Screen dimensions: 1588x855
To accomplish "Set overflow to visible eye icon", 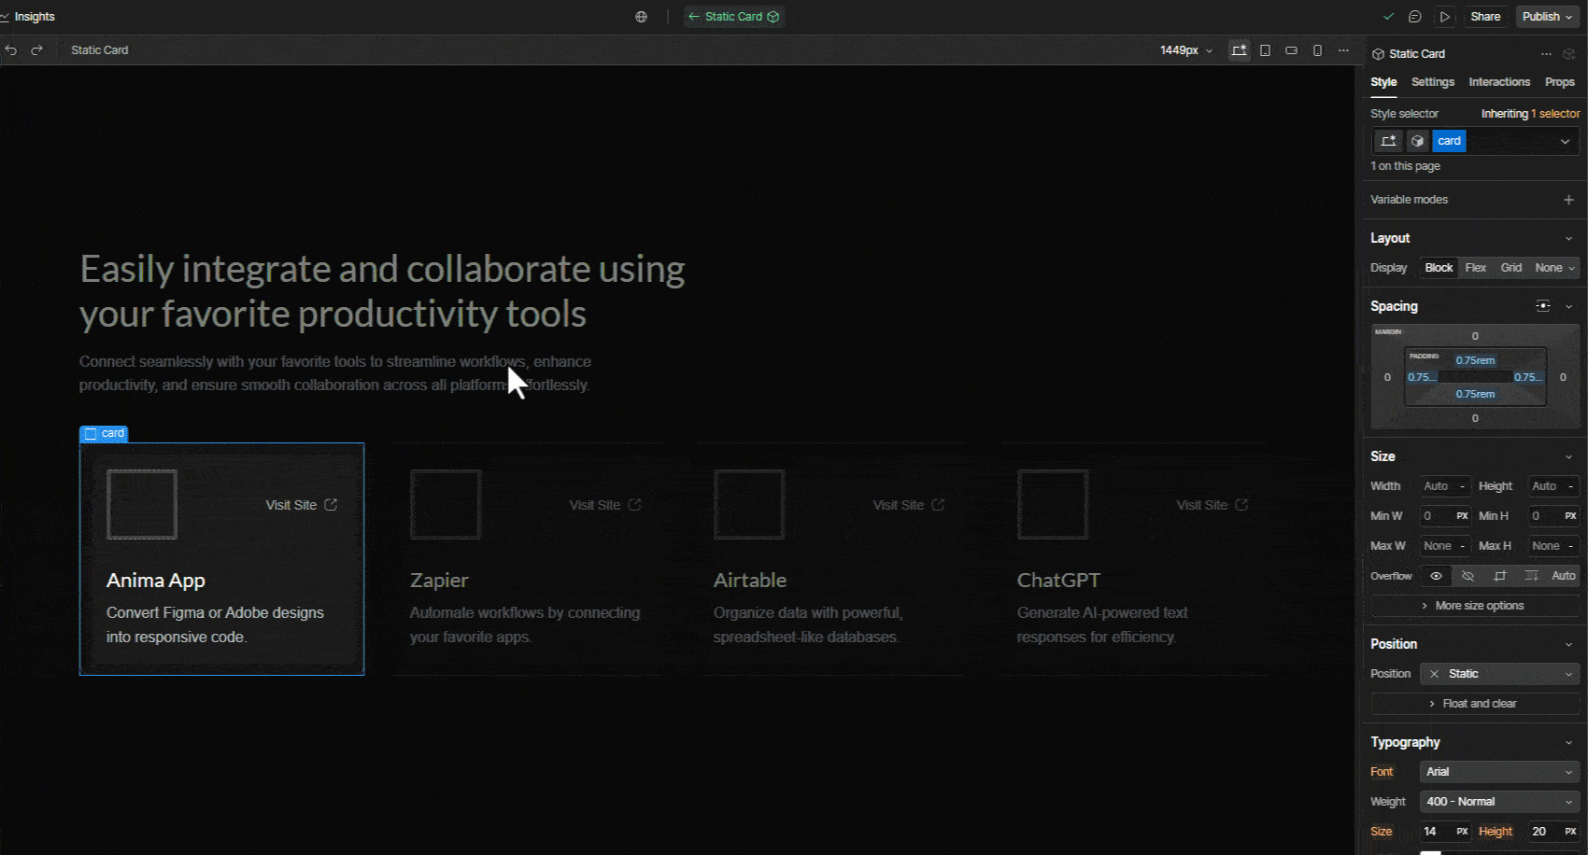I will click(1436, 576).
